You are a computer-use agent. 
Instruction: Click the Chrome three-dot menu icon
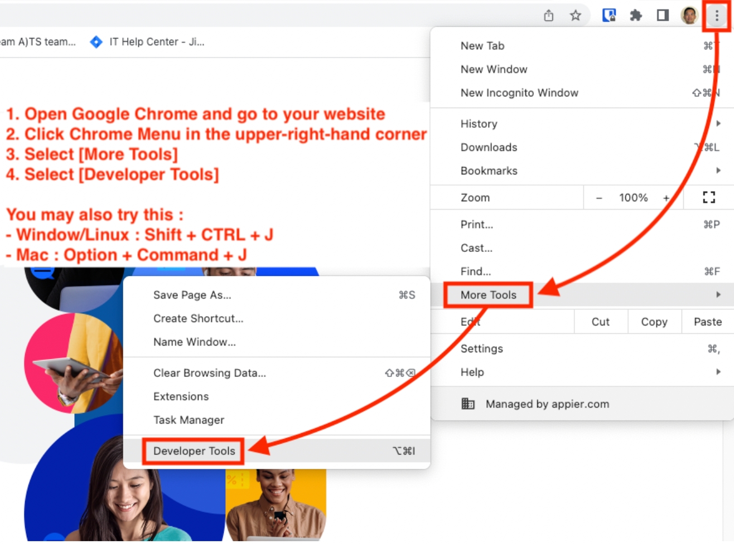point(717,16)
